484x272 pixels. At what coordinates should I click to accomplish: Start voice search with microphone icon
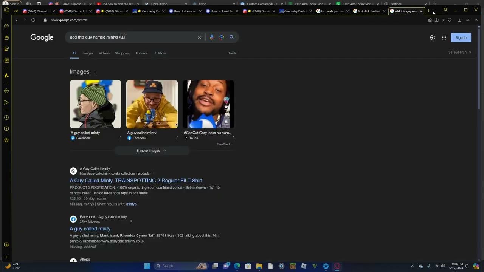click(211, 37)
